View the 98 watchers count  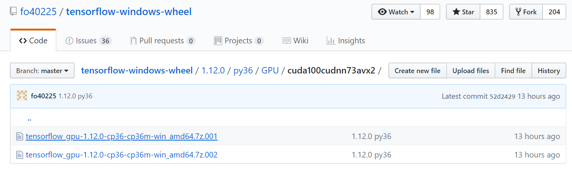coord(430,12)
